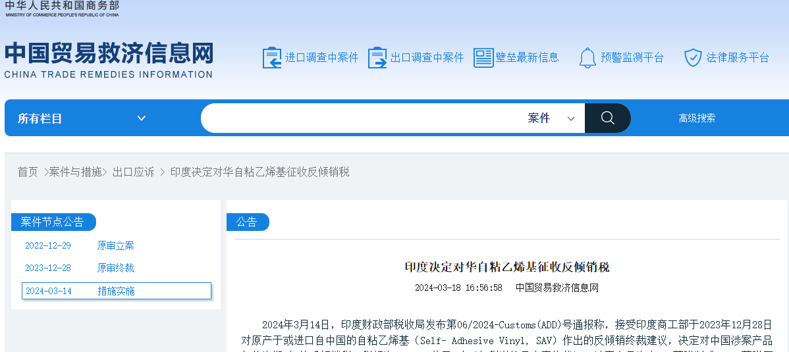Click the 高级搜索 advanced search link

(697, 118)
